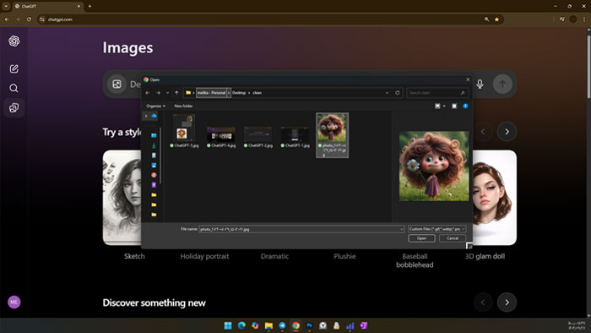Open the Chrome three-dot menu
The image size is (591, 333).
click(x=584, y=19)
